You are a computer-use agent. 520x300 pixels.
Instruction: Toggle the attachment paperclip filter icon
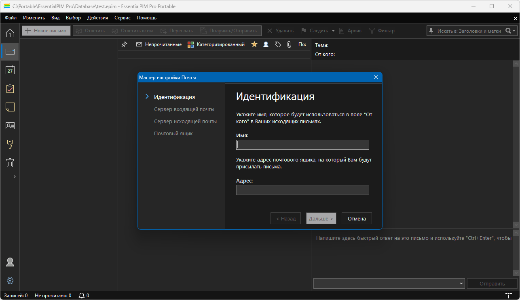tap(289, 44)
